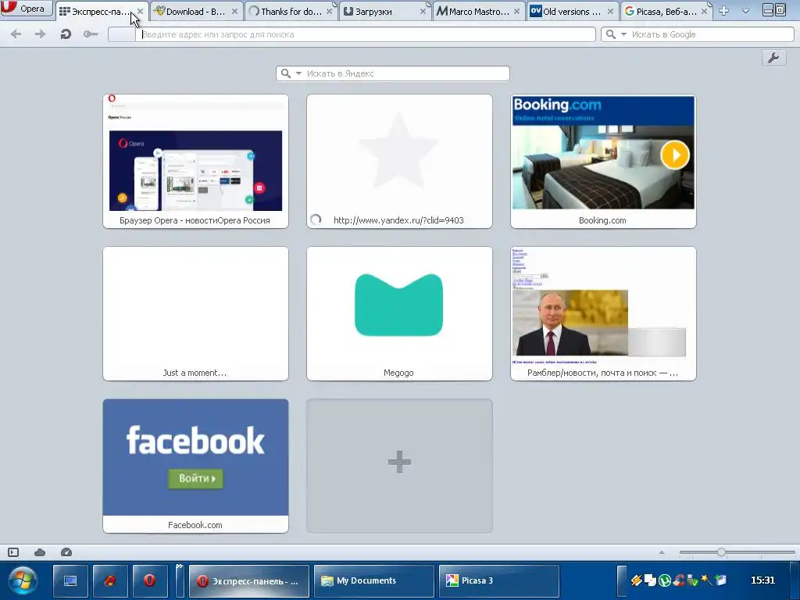Screen dimensions: 800x600
Task: Click the system clock showing 15:31
Action: [762, 580]
